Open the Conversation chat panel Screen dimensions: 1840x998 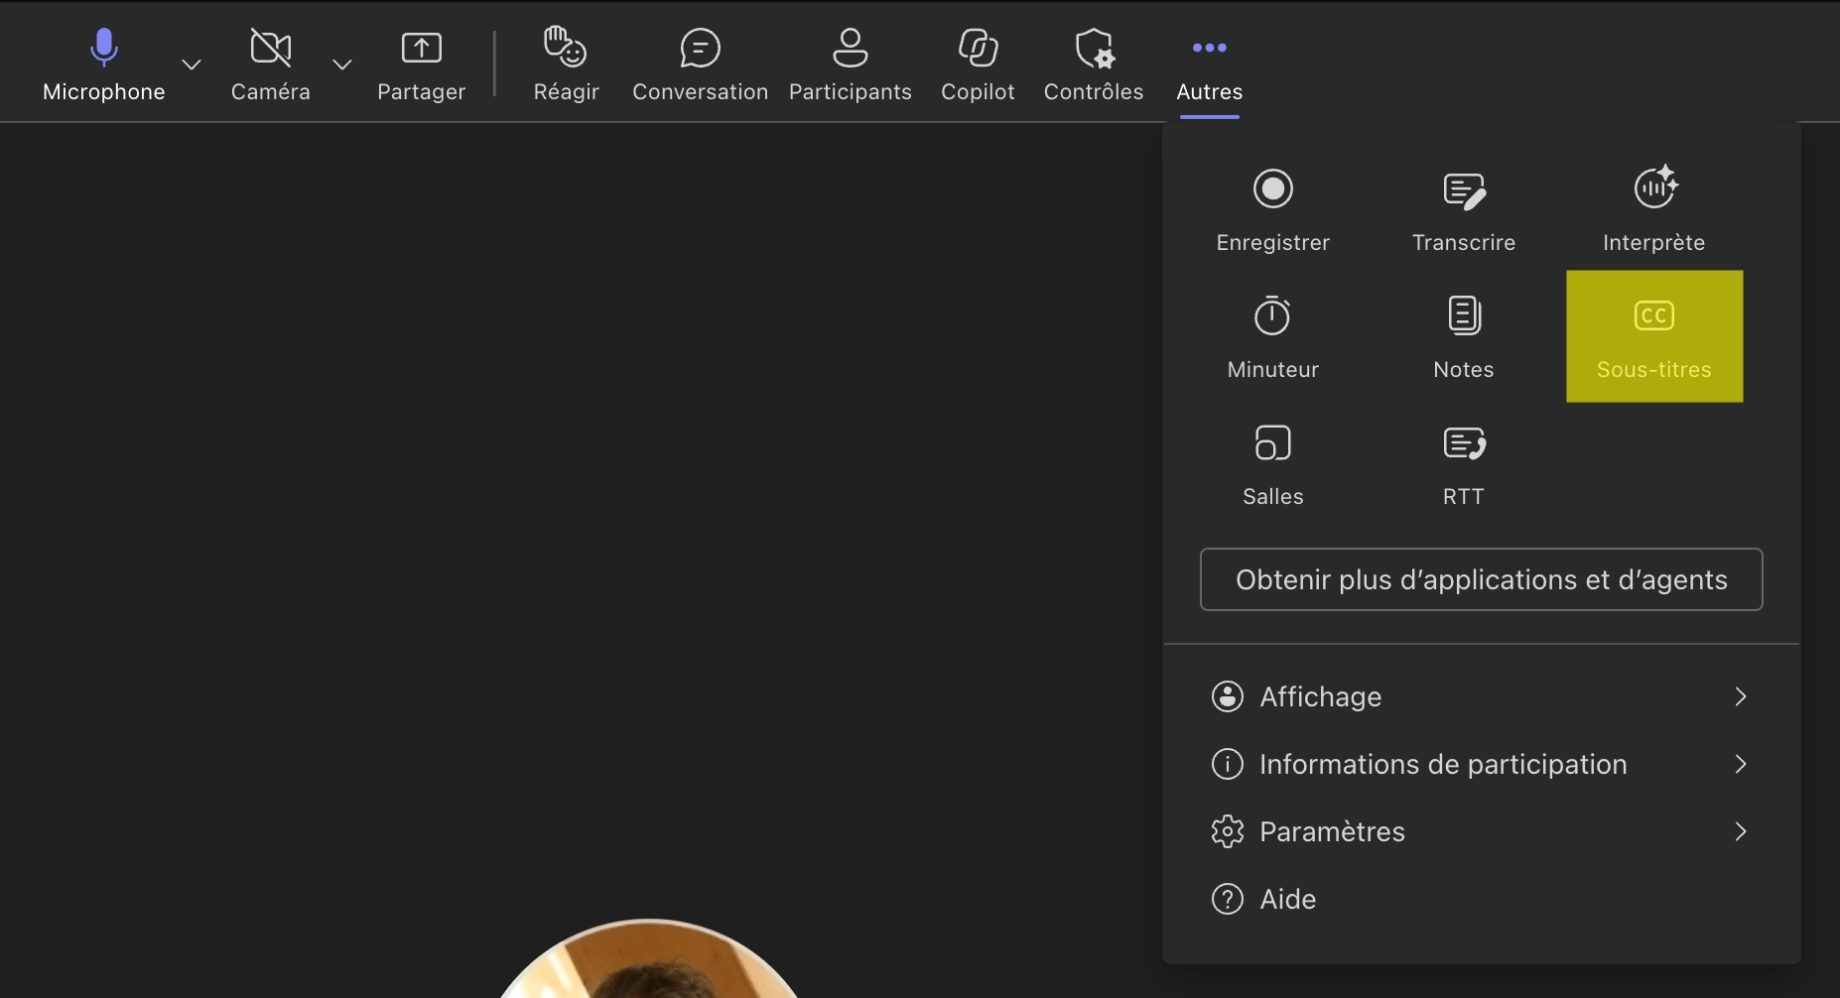tap(700, 65)
